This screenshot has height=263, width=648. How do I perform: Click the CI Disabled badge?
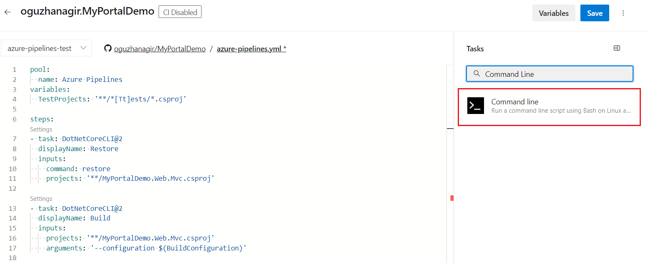coord(180,12)
